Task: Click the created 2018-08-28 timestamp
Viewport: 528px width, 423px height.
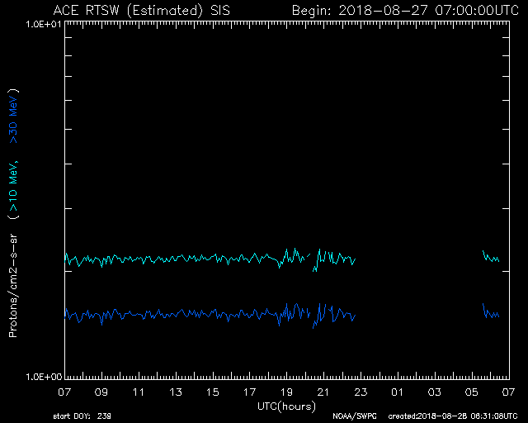Action: (452, 416)
